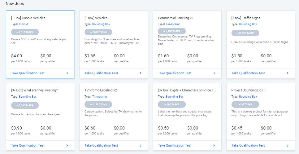Click the arrow icon on Cuboid Vehicles card
299x154 pixels.
pyautogui.click(x=67, y=73)
